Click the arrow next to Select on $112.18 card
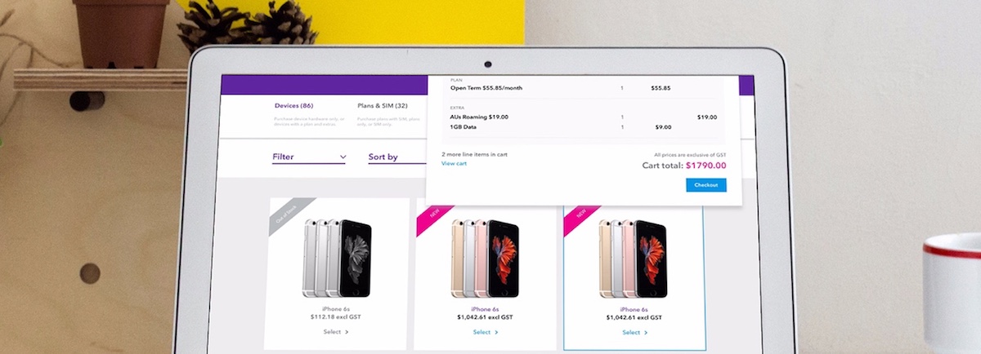 tap(347, 332)
